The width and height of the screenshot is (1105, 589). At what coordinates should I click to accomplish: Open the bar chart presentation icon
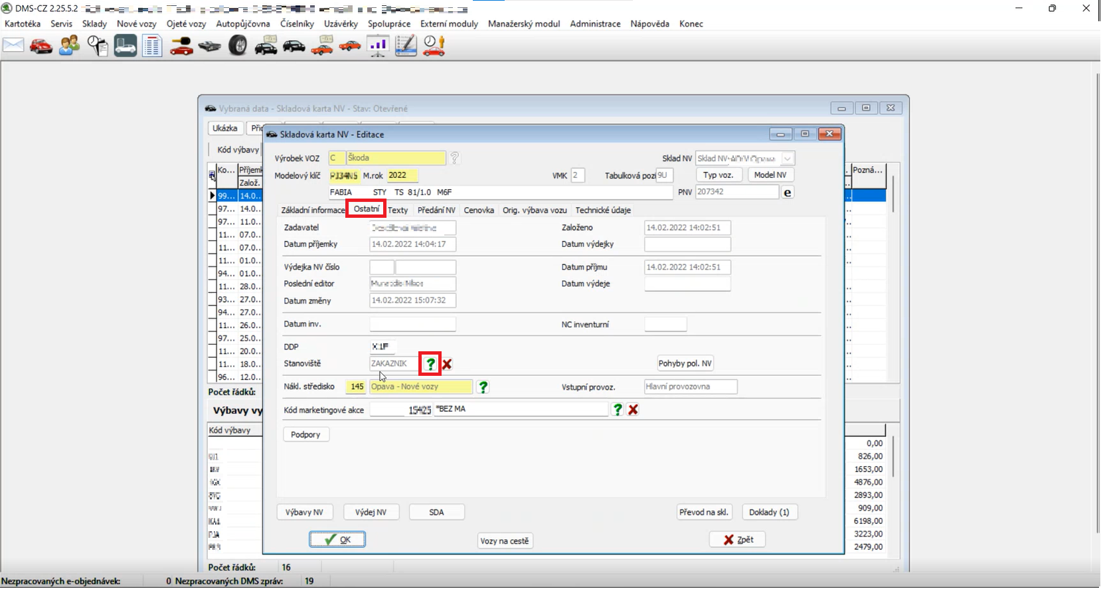pyautogui.click(x=378, y=45)
